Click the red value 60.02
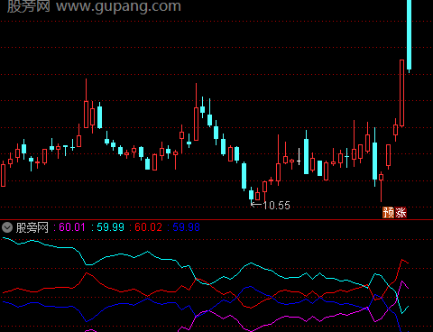Viewport: 433px width, 332px height. click(x=148, y=227)
